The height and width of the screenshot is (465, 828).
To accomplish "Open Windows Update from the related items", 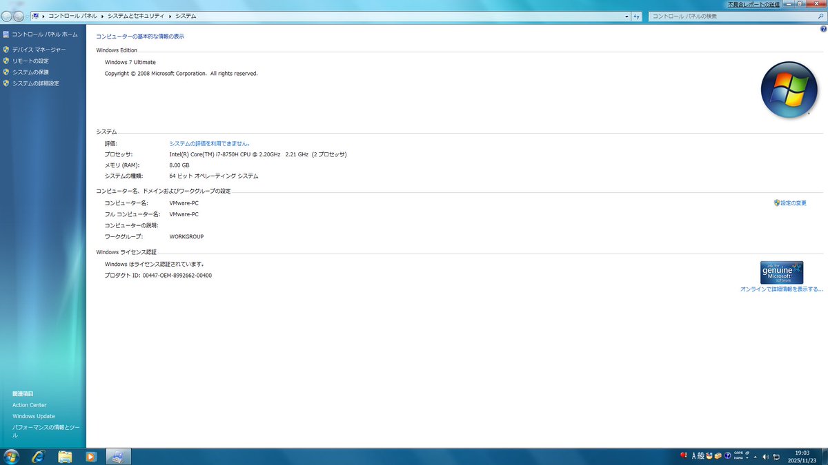I will (x=33, y=416).
